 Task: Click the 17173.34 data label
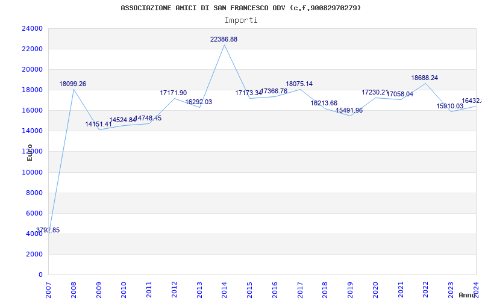point(248,93)
